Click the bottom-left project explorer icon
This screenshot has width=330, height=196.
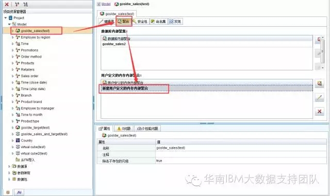tap(8, 192)
